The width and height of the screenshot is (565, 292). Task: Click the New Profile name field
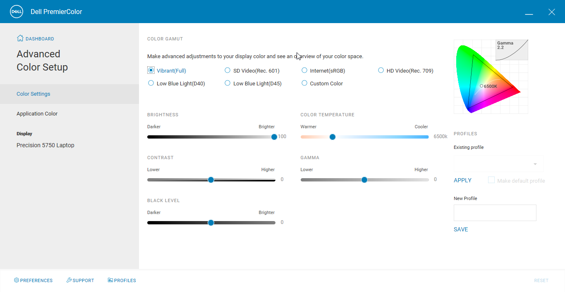point(495,213)
